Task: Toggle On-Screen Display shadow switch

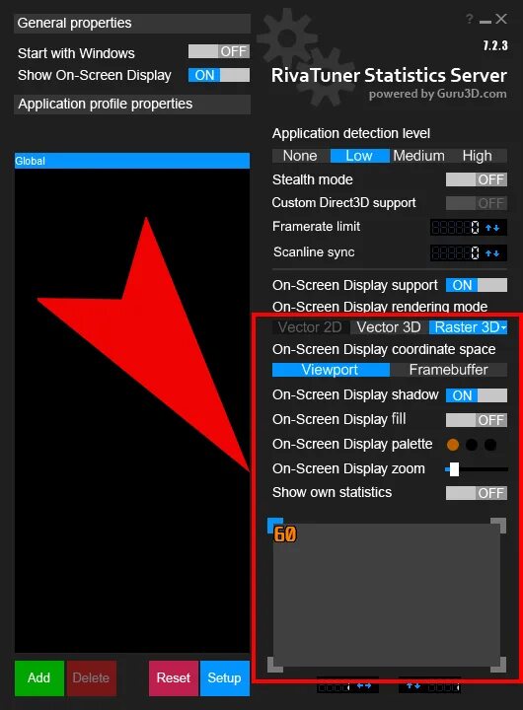Action: (477, 395)
